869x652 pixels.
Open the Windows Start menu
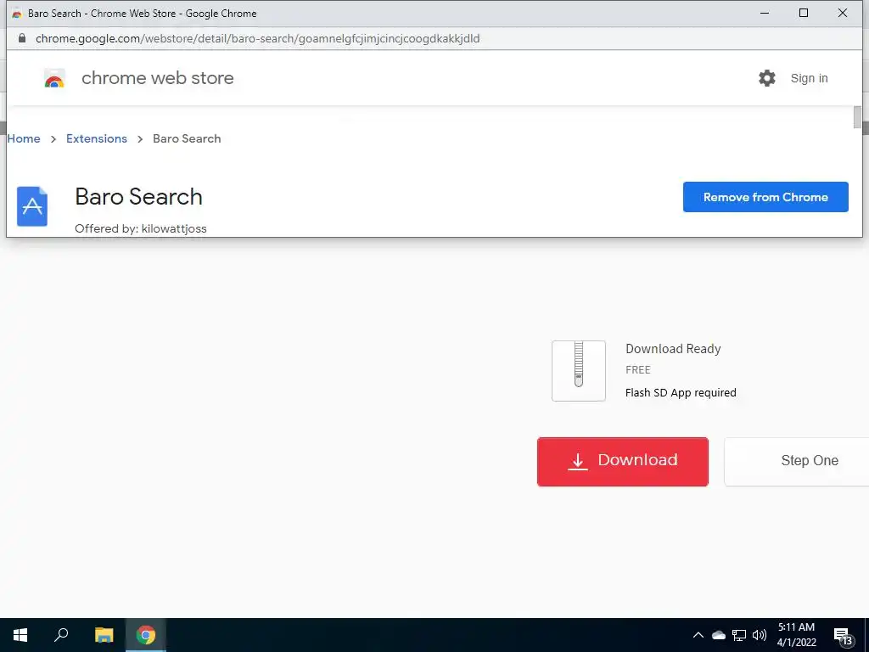pyautogui.click(x=20, y=635)
